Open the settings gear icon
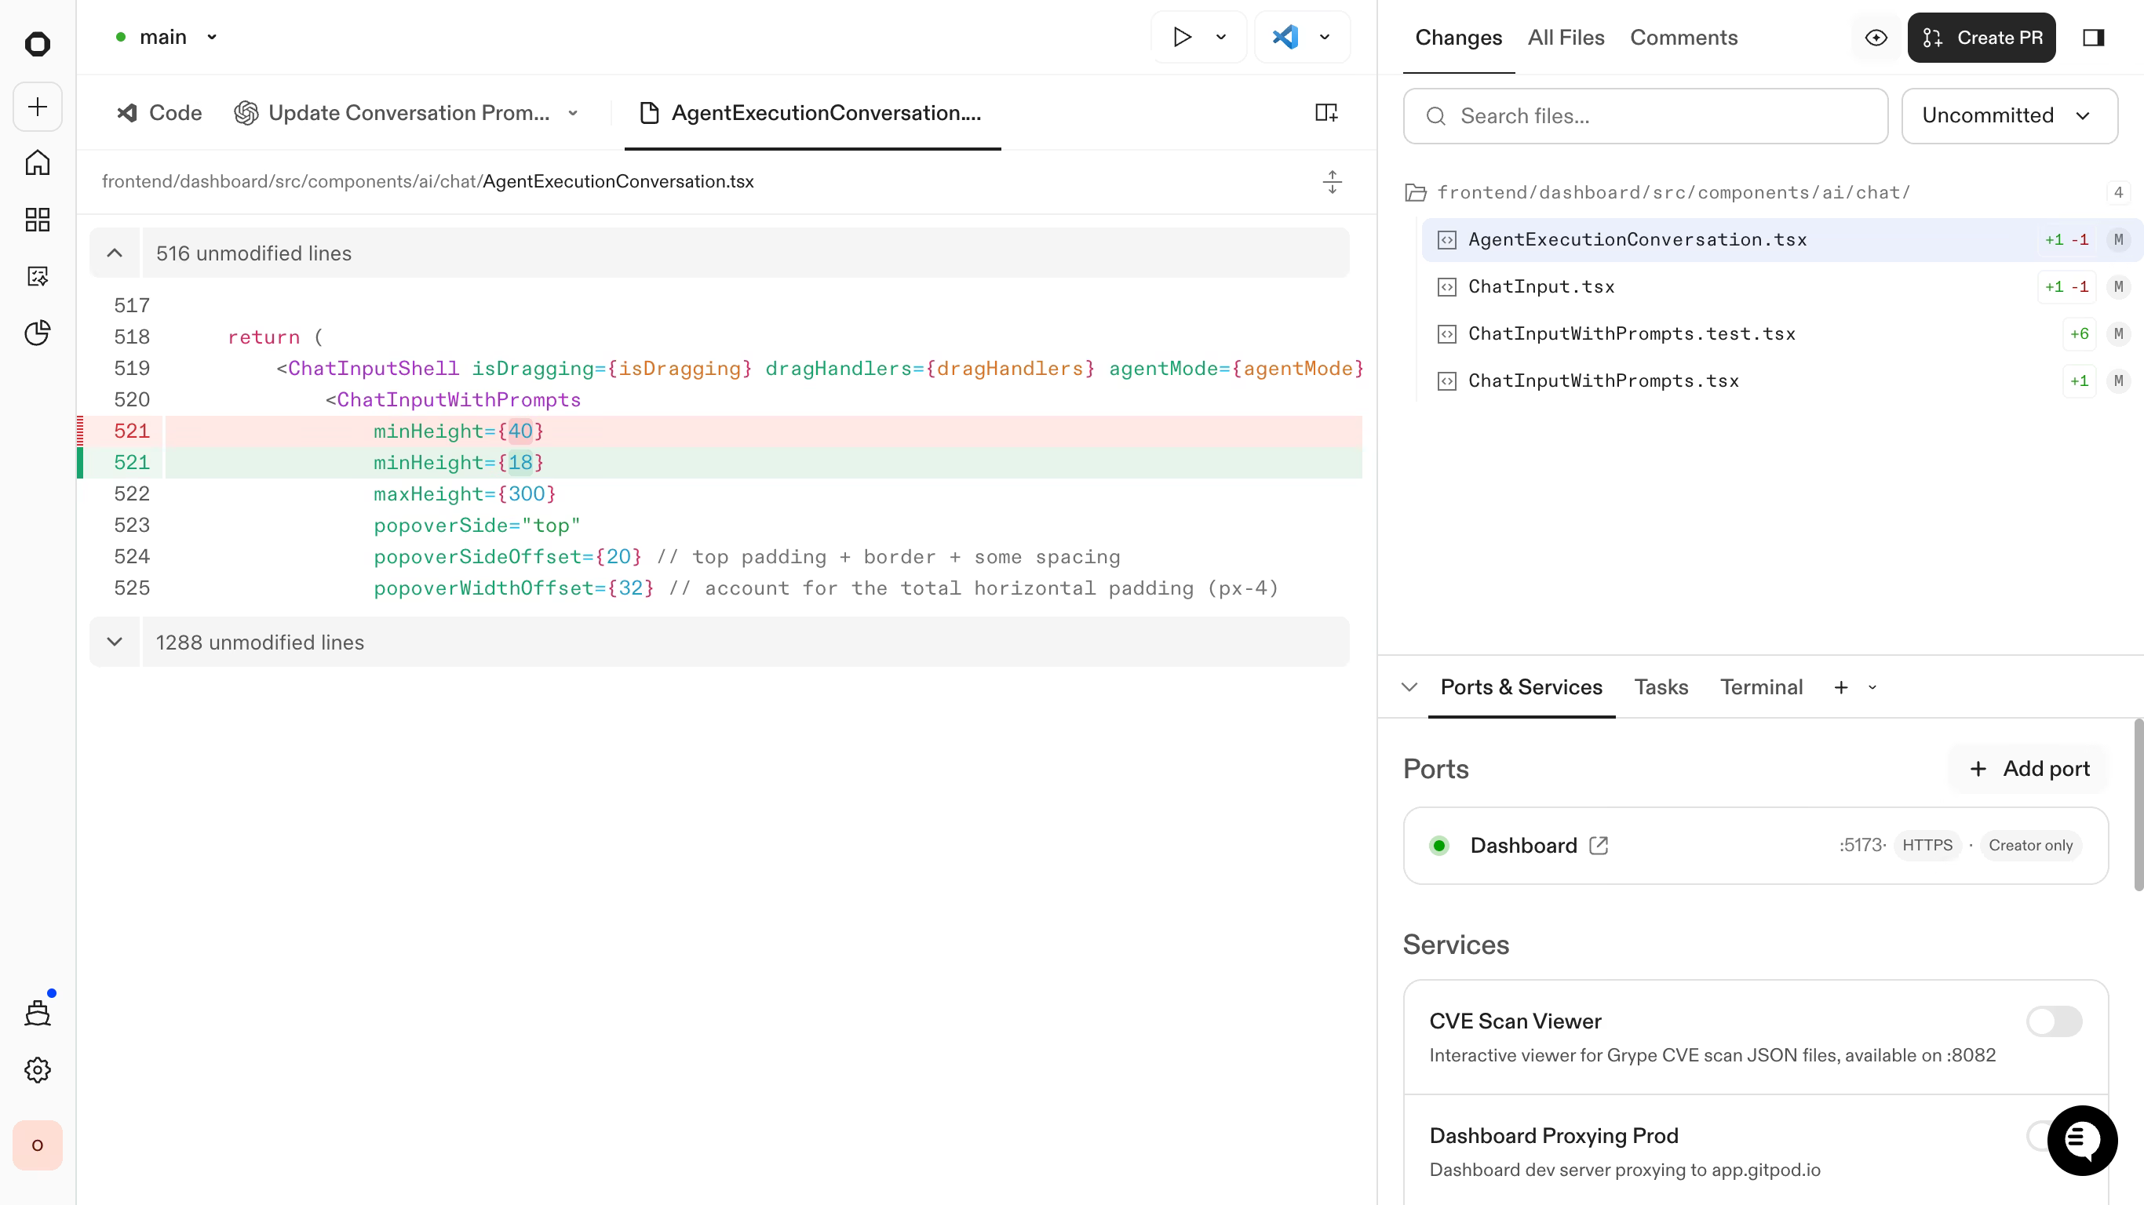 (38, 1070)
